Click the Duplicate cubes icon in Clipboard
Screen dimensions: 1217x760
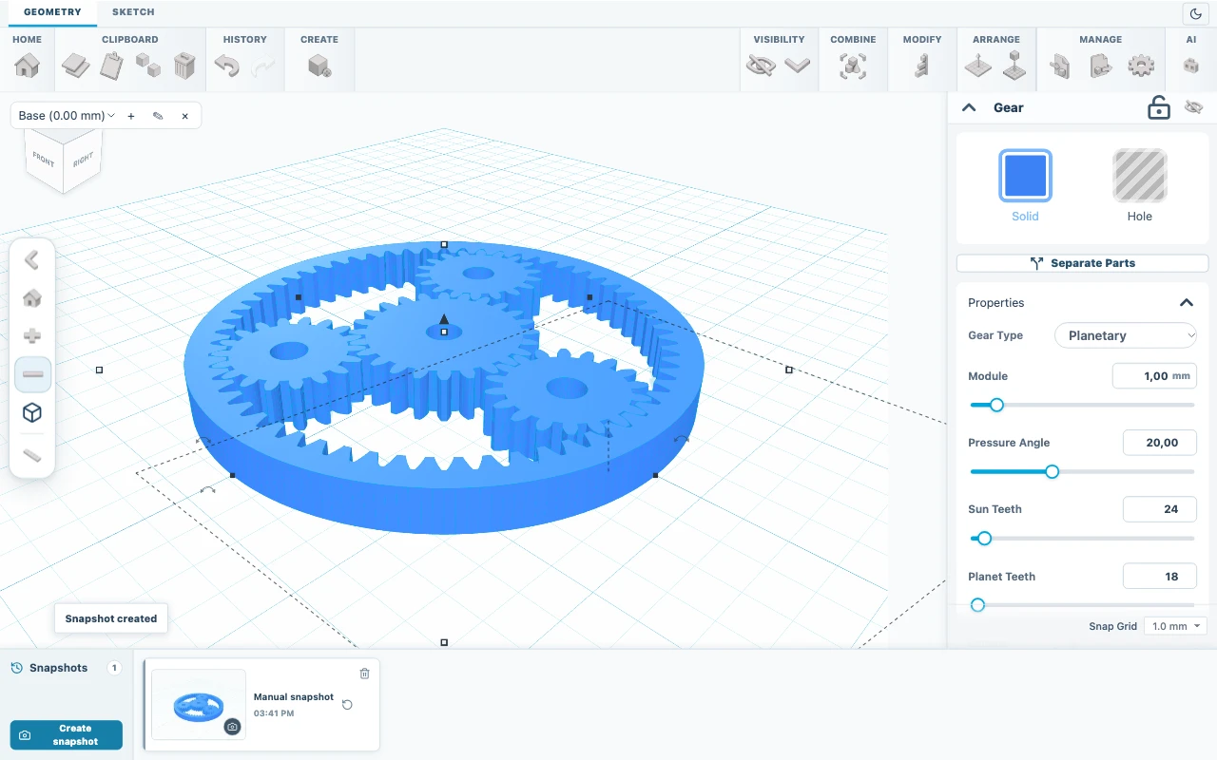pyautogui.click(x=148, y=66)
